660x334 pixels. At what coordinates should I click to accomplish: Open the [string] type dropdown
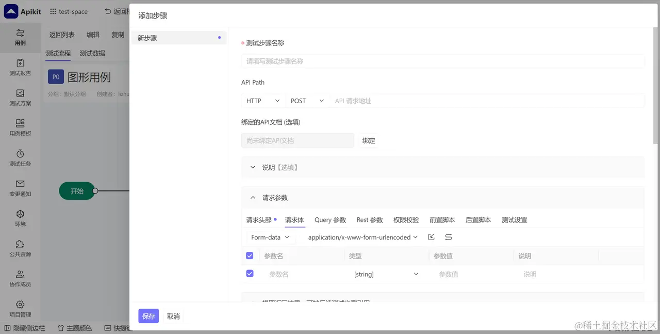[x=386, y=274]
